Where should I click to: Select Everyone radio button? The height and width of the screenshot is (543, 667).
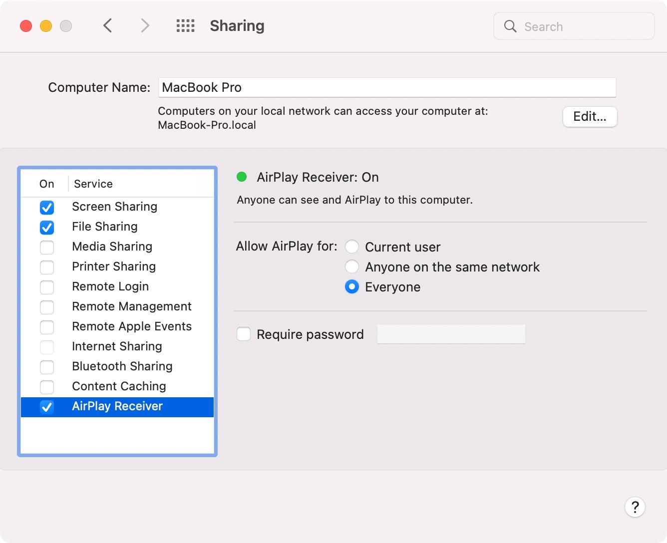tap(352, 286)
